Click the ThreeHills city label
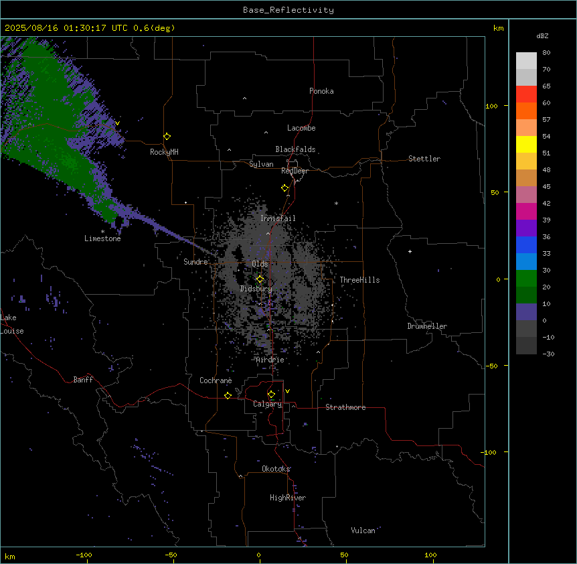The image size is (577, 564). 359,280
